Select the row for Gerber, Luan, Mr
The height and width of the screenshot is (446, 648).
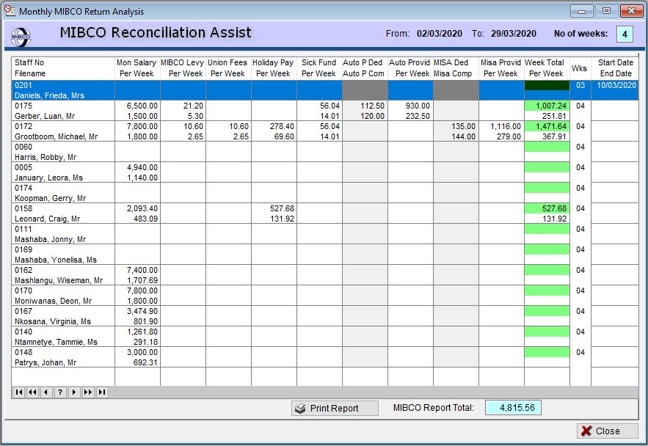tap(325, 111)
